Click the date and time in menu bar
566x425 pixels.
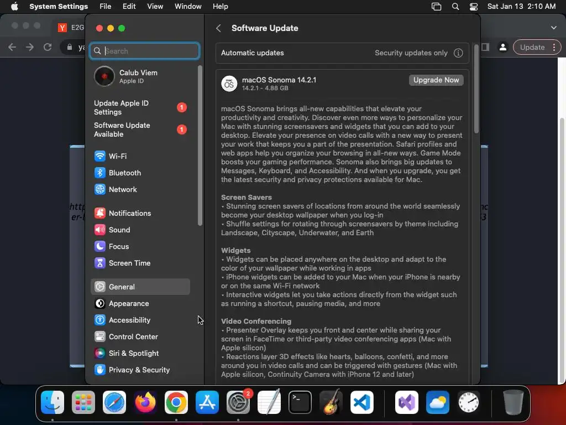tap(521, 7)
